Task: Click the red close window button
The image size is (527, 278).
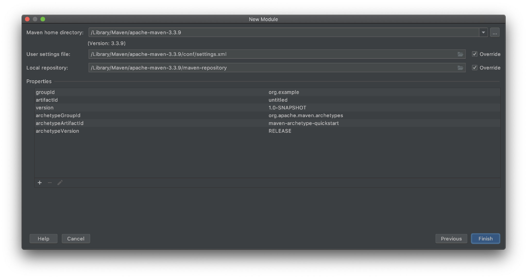Action: pos(27,19)
